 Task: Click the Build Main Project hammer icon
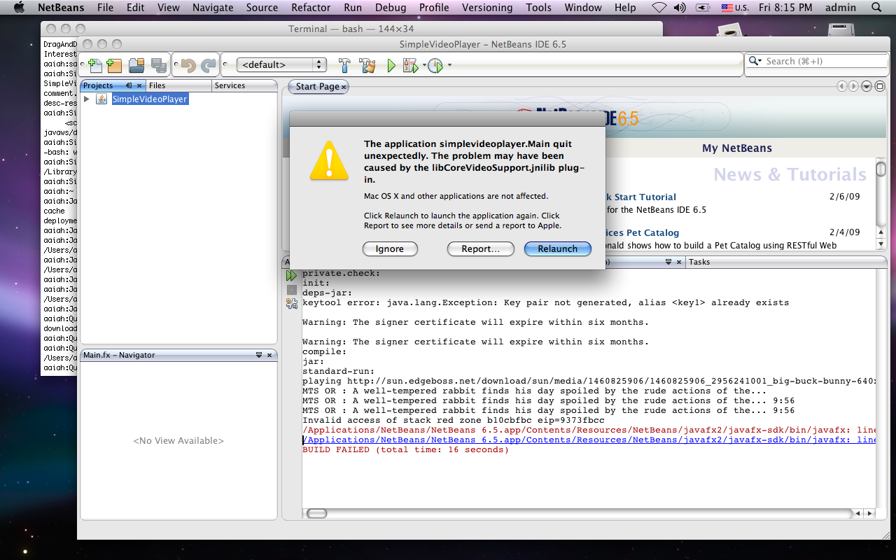344,65
